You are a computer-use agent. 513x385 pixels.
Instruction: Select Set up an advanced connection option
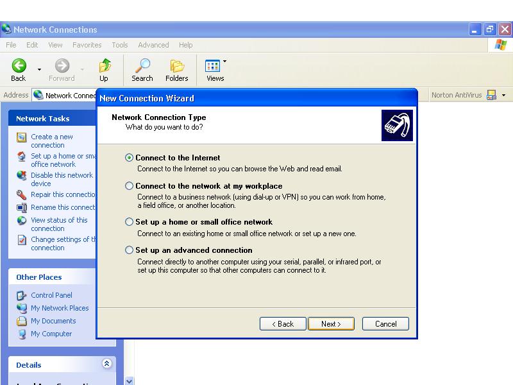(130, 250)
